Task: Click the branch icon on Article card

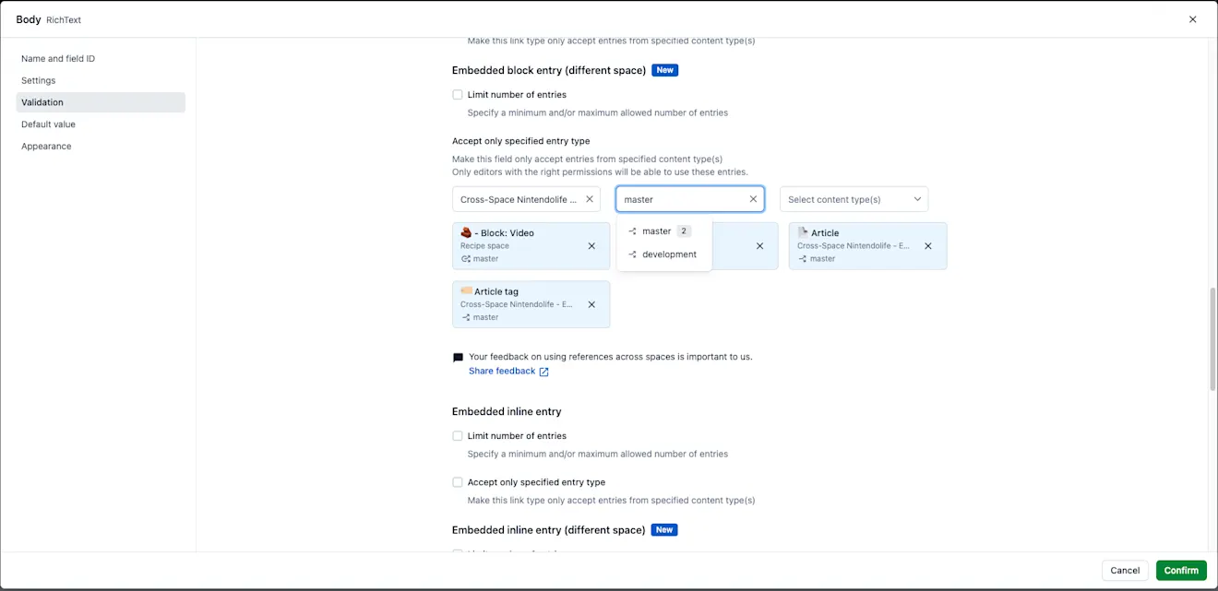Action: 803,259
